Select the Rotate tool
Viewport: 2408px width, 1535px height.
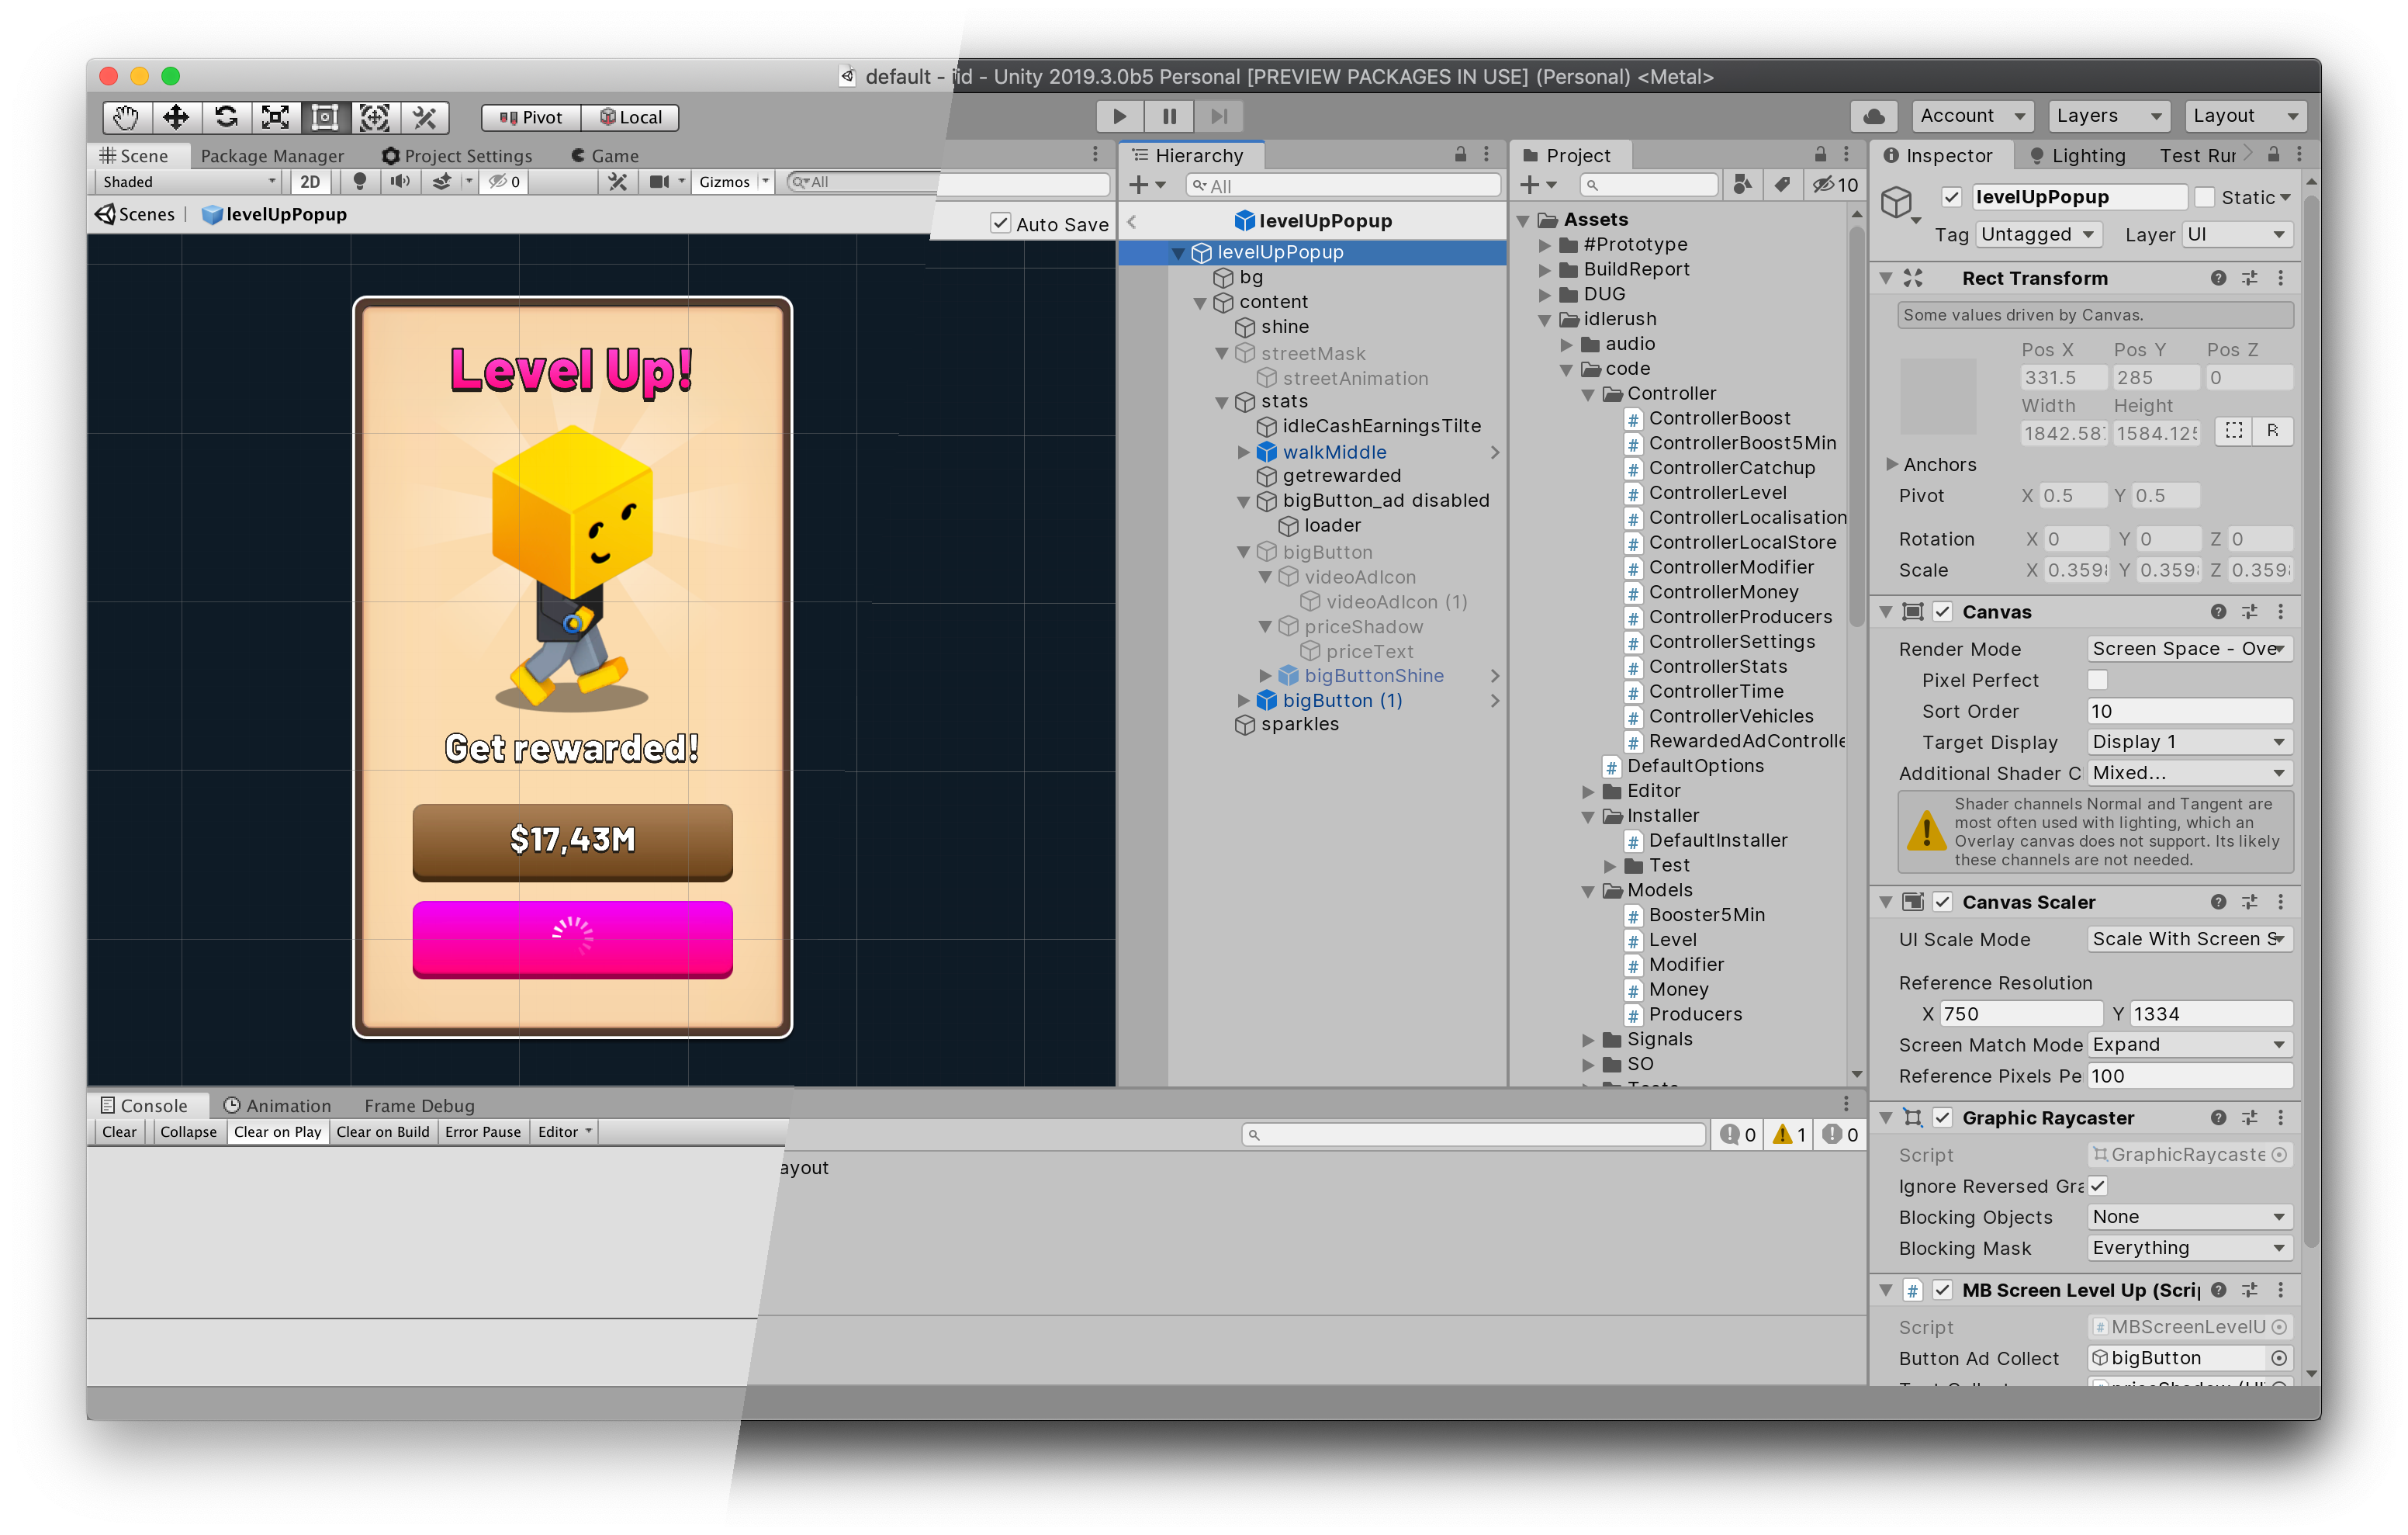(226, 117)
